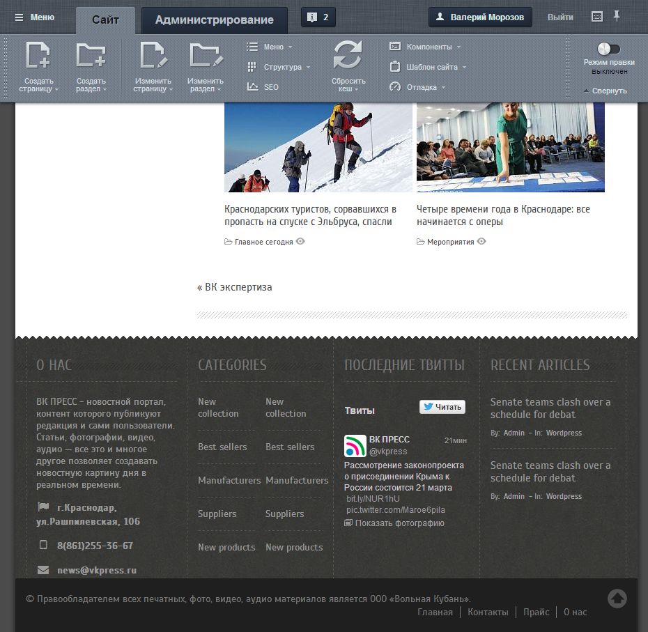
Task: Open the Мероприятия category link
Action: point(450,242)
